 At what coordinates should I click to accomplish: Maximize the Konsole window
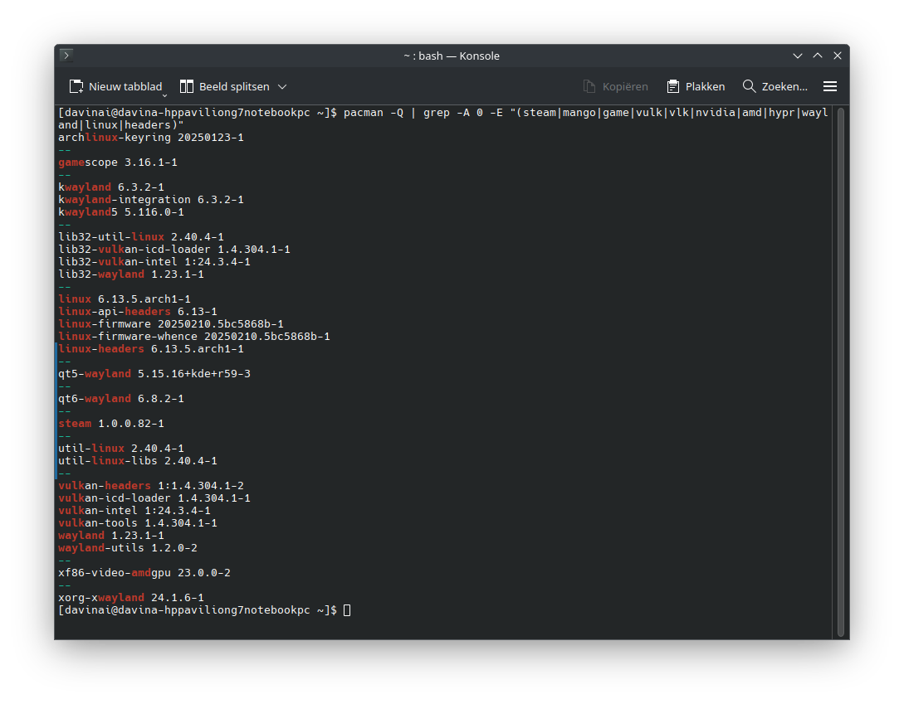(818, 56)
